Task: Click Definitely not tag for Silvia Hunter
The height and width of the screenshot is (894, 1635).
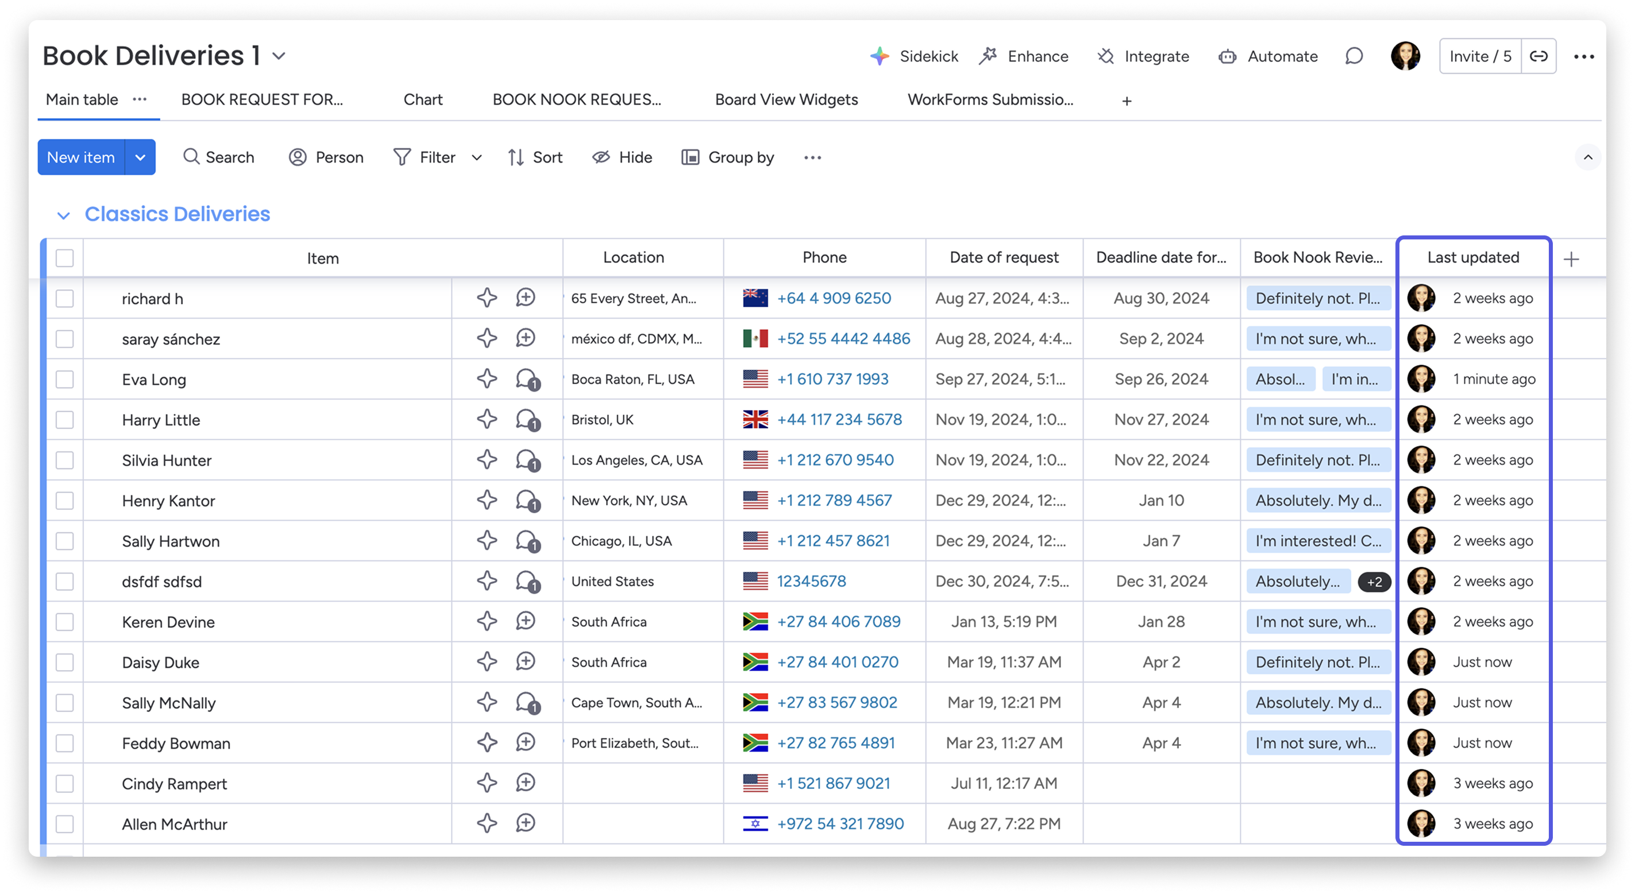Action: (x=1318, y=460)
